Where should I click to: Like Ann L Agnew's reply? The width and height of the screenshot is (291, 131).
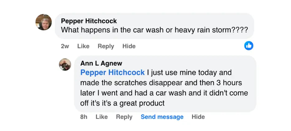point(102,117)
